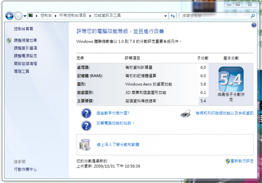262x183 pixels.
Task: Minimize the control panel window
Action: coord(229,4)
